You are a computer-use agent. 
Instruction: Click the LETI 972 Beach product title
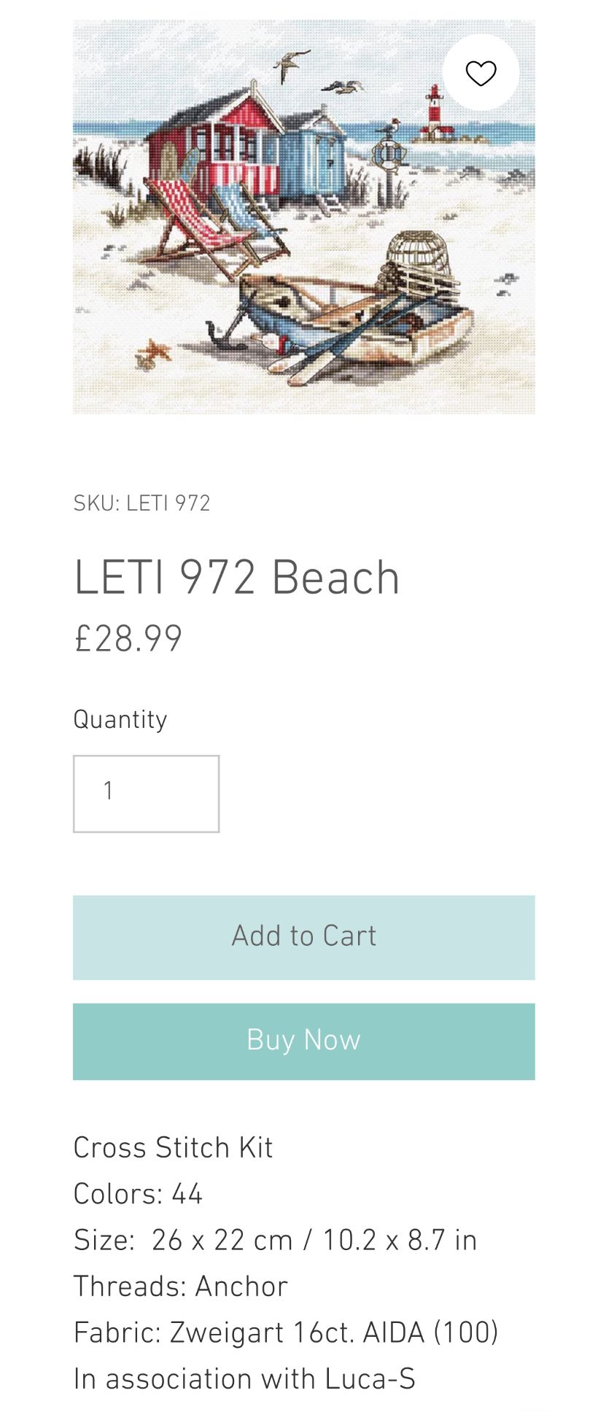(236, 578)
